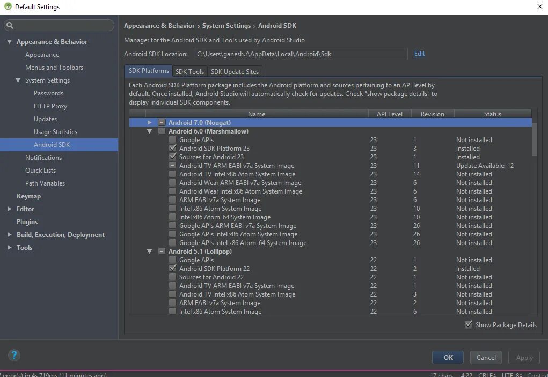The image size is (548, 377).
Task: Open Notifications settings
Action: [43, 158]
